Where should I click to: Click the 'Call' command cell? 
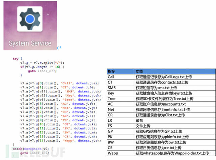[121, 77]
